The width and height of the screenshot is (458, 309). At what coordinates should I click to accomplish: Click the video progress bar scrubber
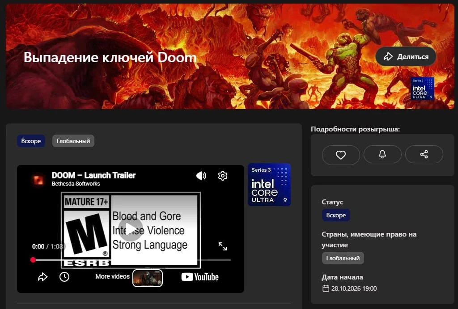pyautogui.click(x=33, y=260)
